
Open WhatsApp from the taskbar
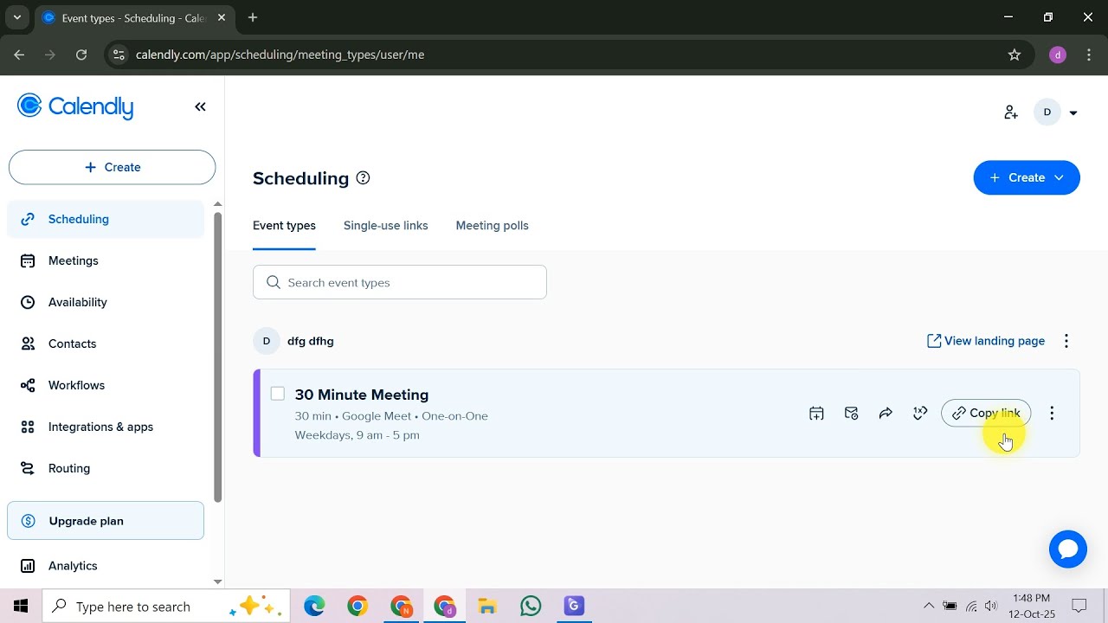pos(531,607)
